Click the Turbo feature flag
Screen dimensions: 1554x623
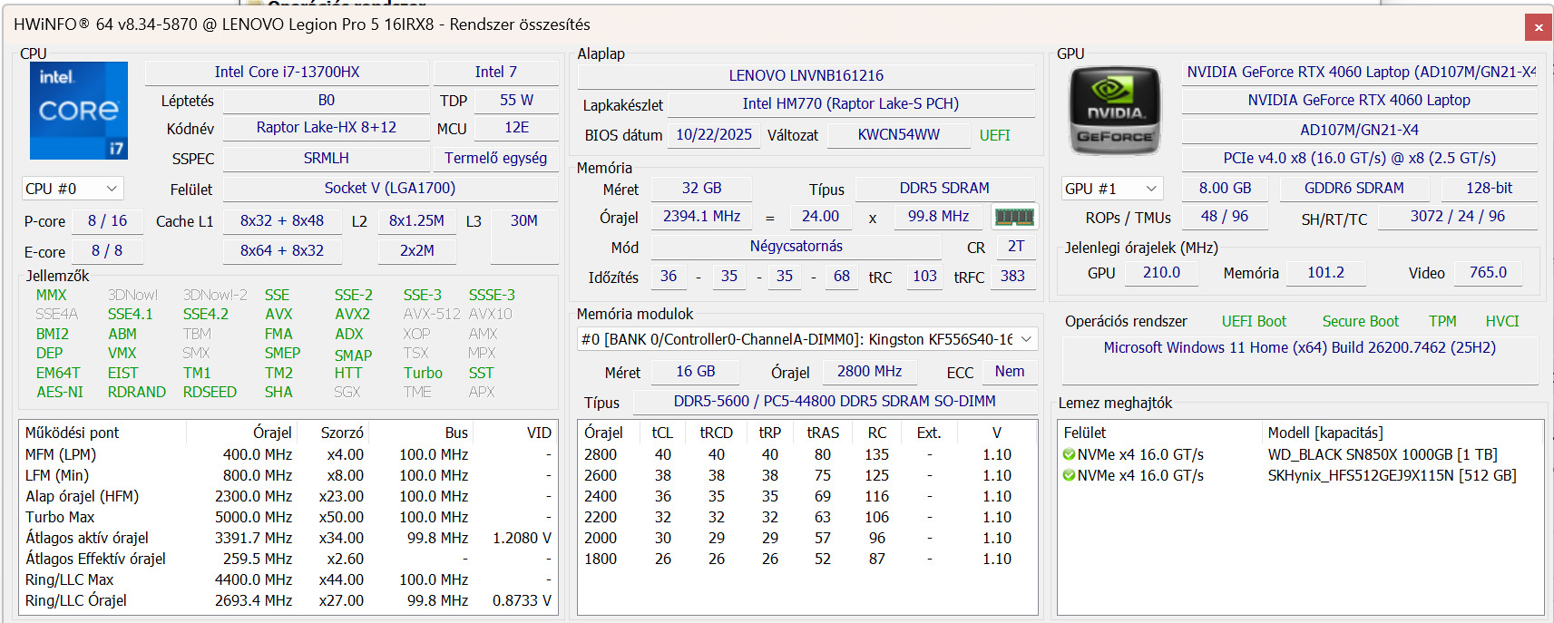click(x=424, y=373)
